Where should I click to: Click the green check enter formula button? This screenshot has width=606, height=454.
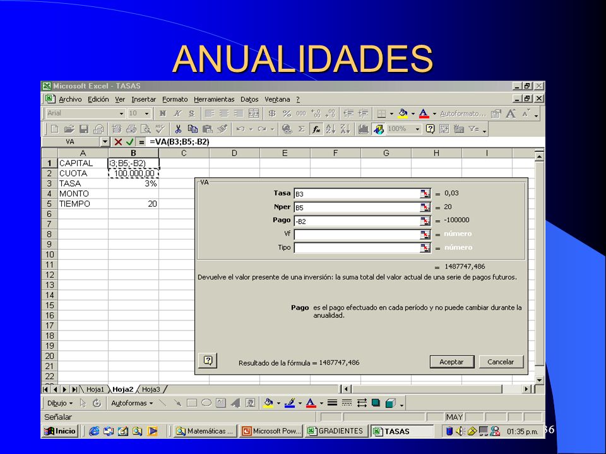coord(130,142)
